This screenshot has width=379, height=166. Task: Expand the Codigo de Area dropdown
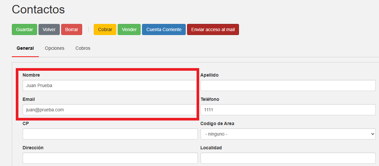click(288, 134)
